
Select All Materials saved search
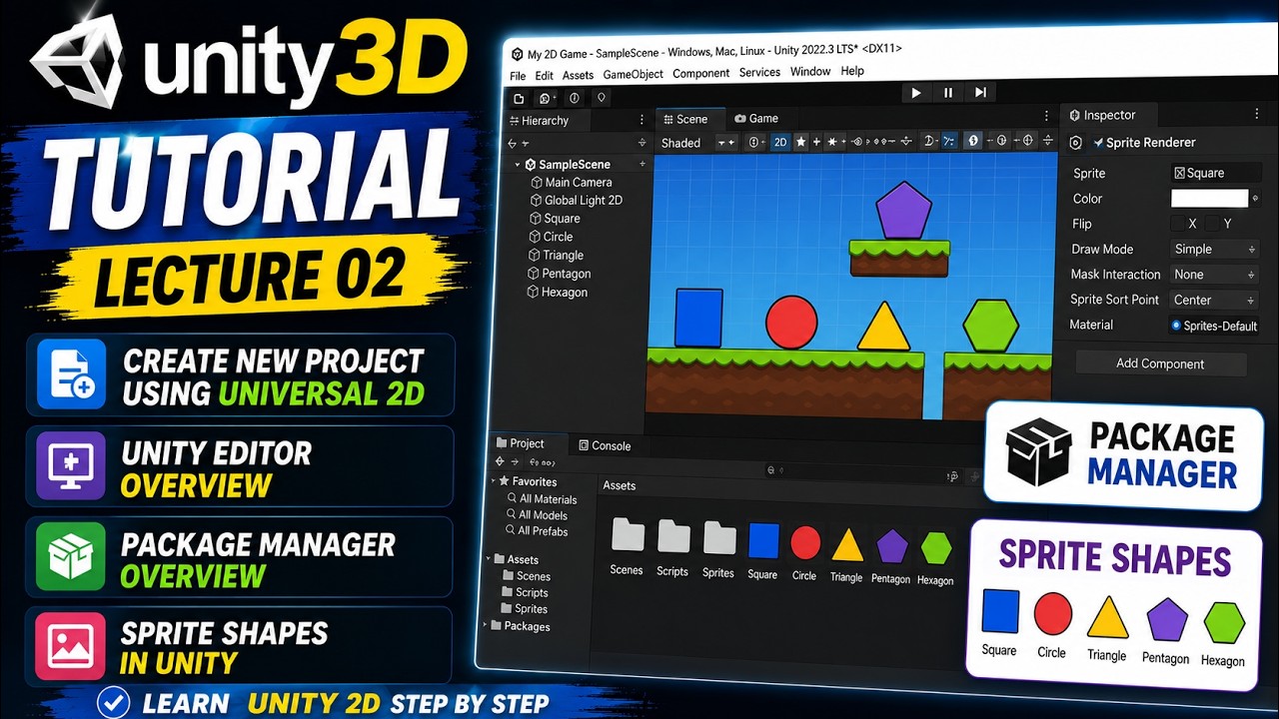[542, 499]
